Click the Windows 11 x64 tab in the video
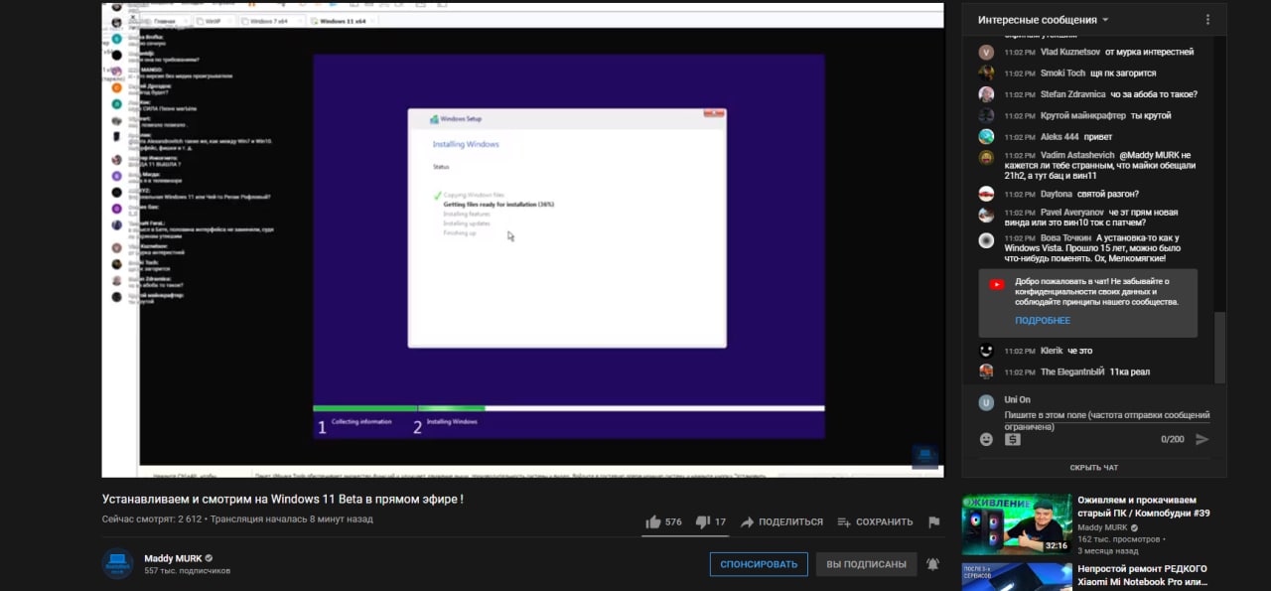 click(341, 20)
